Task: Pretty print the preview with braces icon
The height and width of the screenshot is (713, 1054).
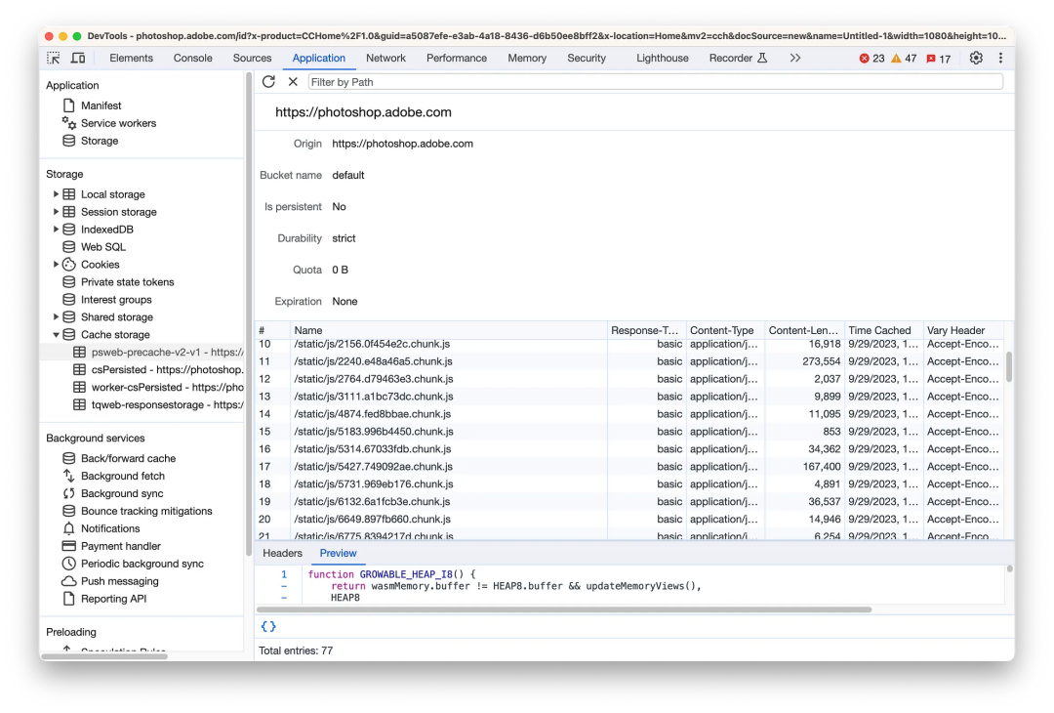Action: [268, 626]
